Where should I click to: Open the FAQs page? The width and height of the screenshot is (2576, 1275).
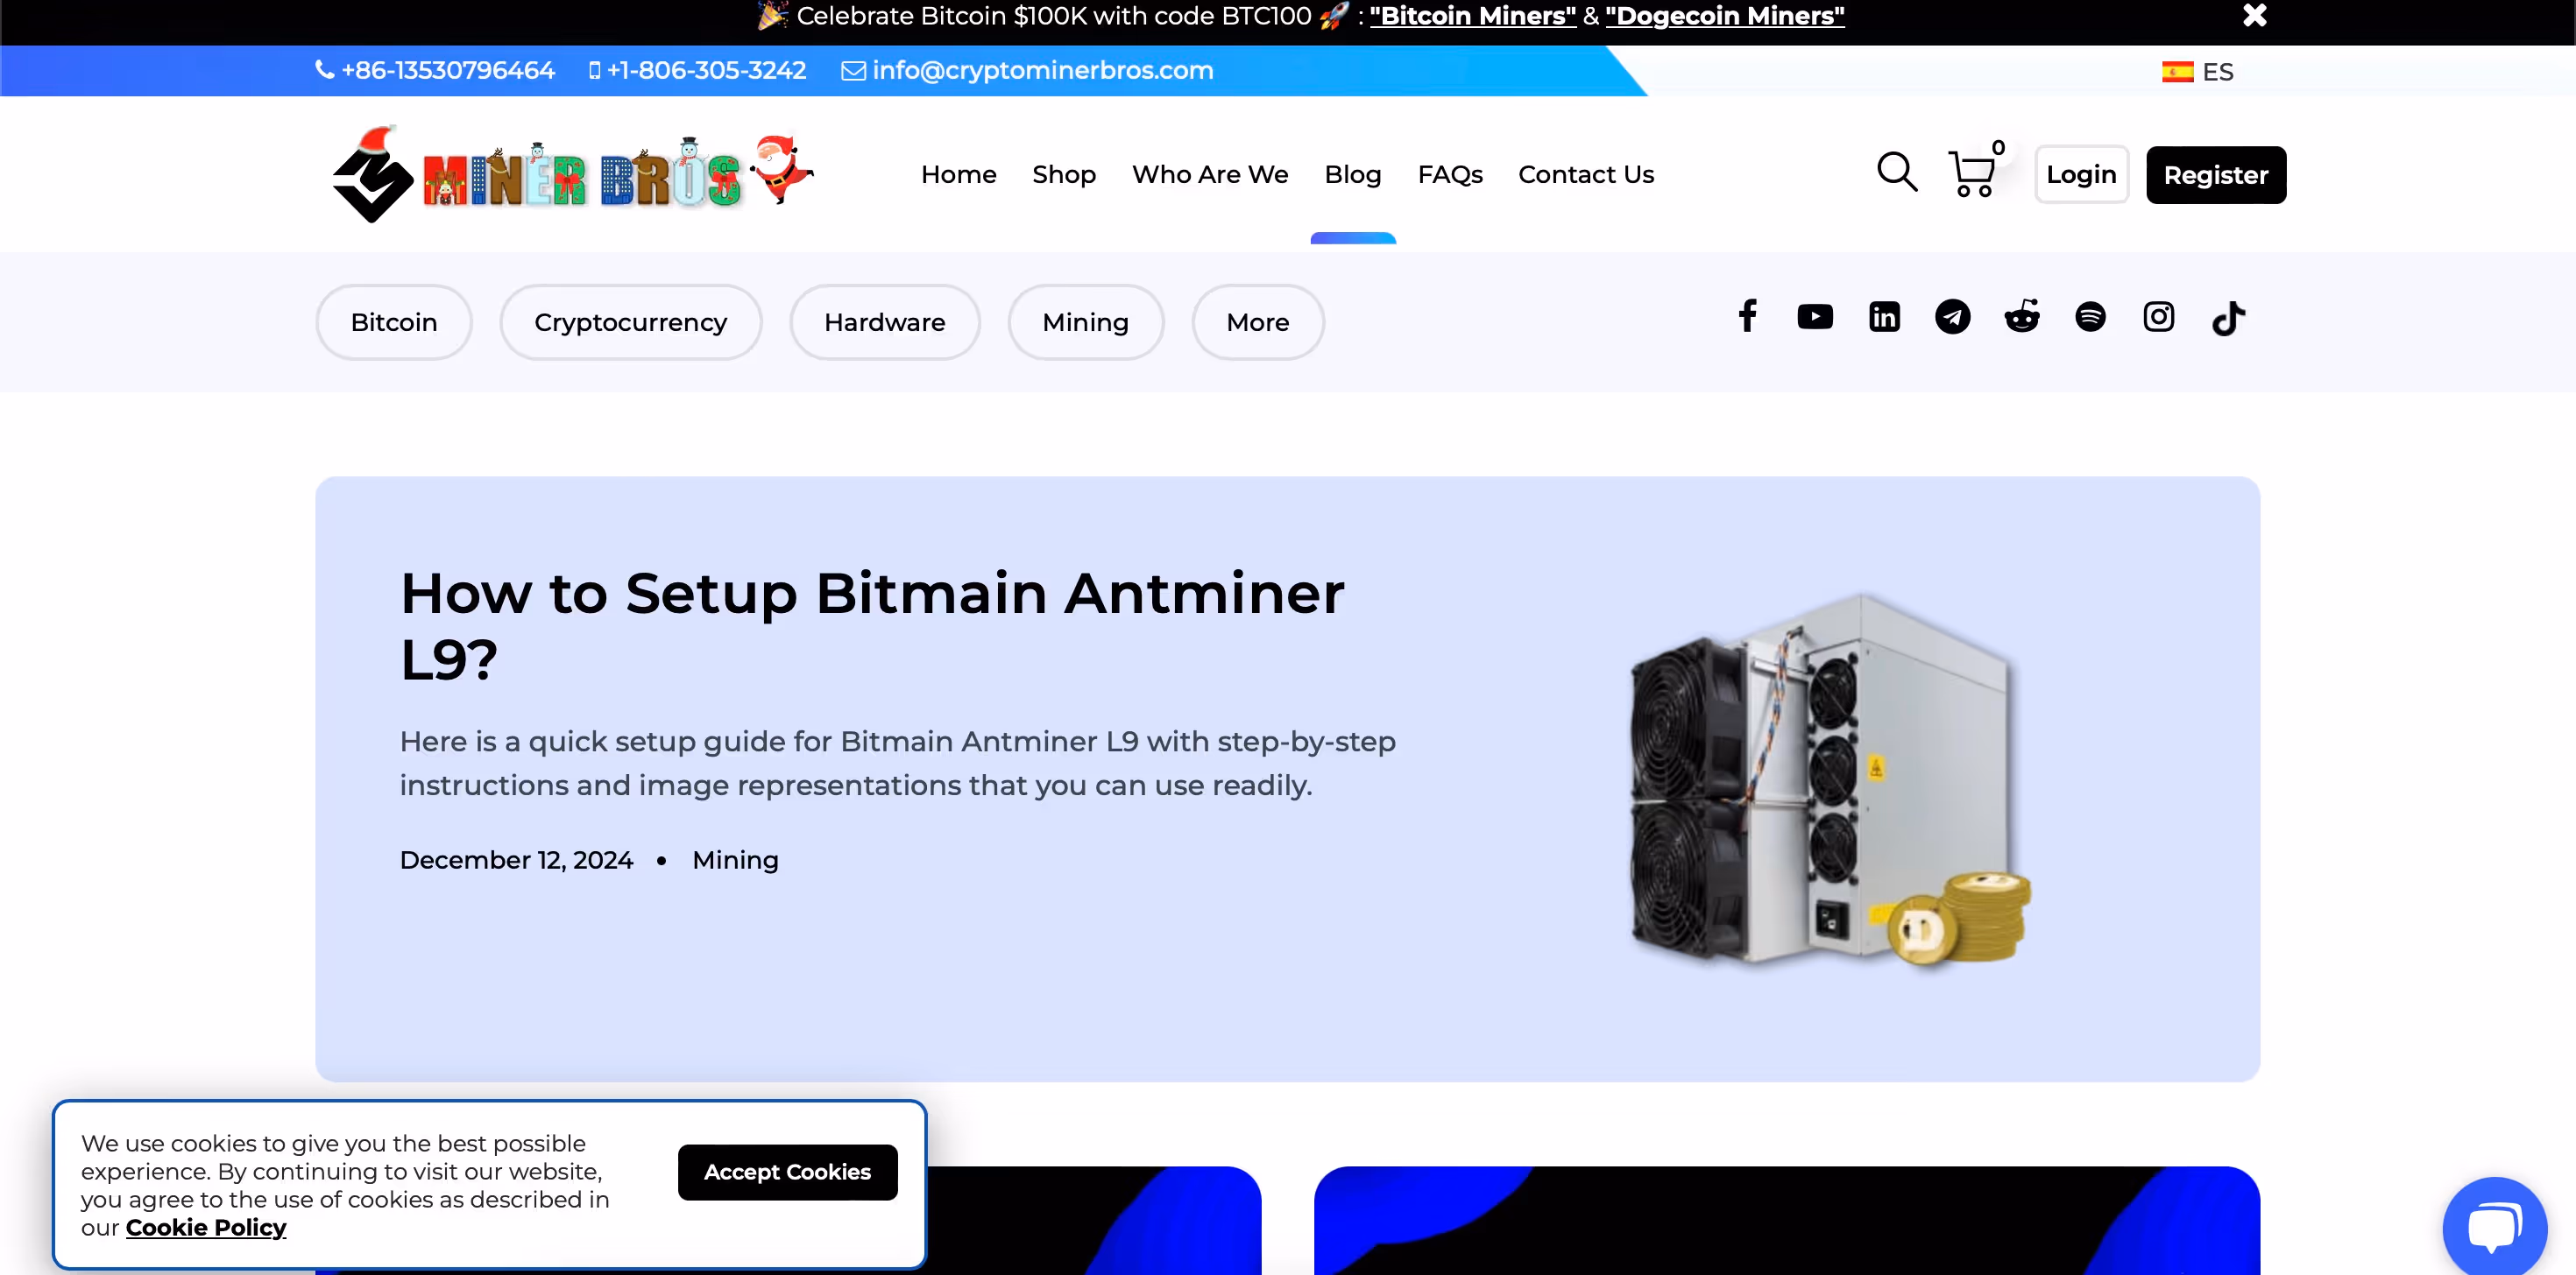(x=1449, y=174)
